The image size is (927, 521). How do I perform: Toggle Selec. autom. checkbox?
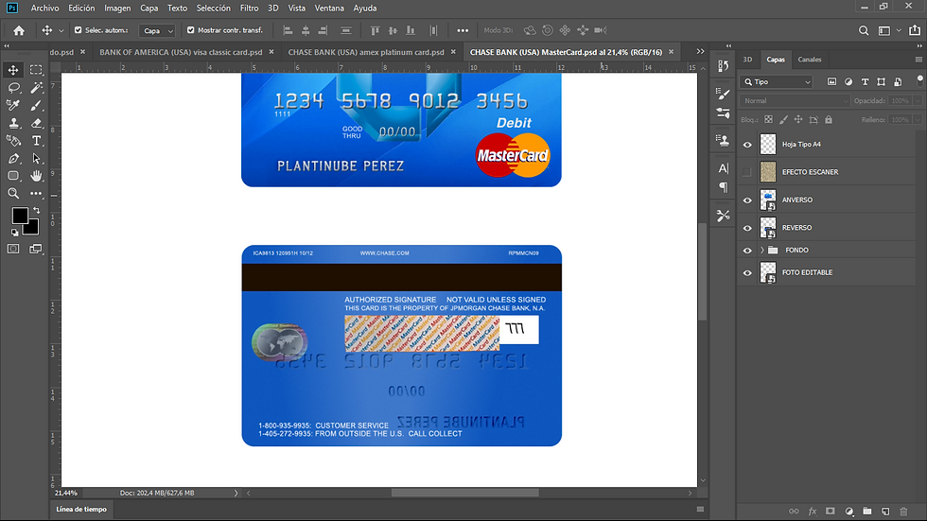(x=78, y=29)
